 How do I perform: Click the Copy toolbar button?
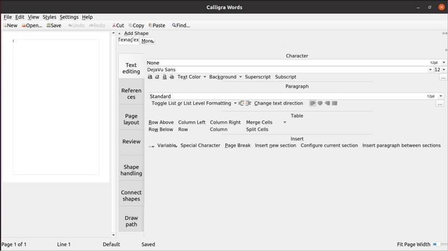136,25
